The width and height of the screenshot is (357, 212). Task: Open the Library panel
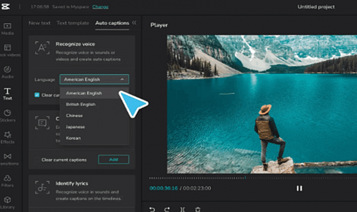coord(8,203)
